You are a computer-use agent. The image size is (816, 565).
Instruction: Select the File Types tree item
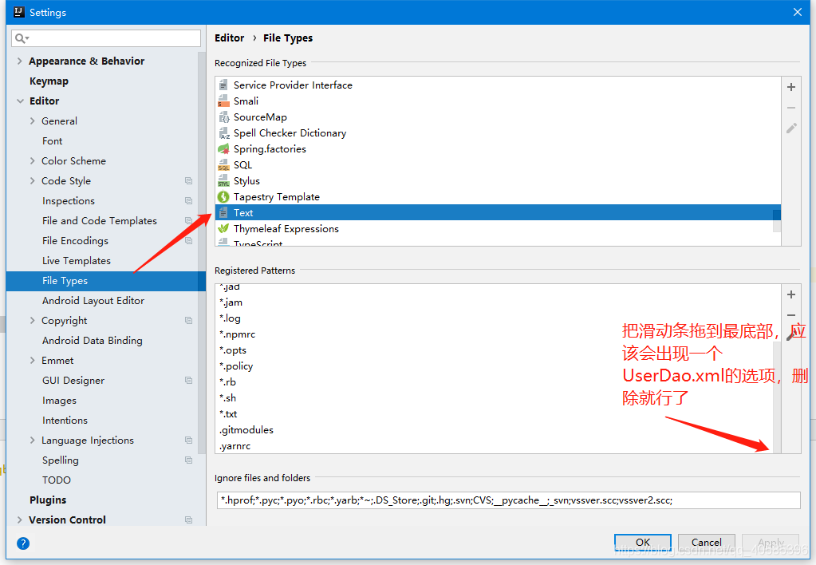pyautogui.click(x=105, y=281)
